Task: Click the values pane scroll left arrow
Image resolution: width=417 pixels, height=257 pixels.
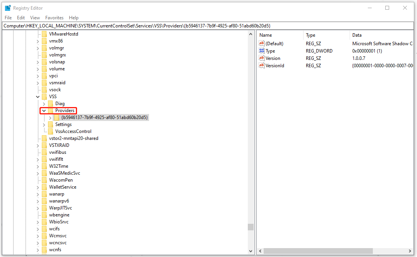Action: [x=260, y=251]
